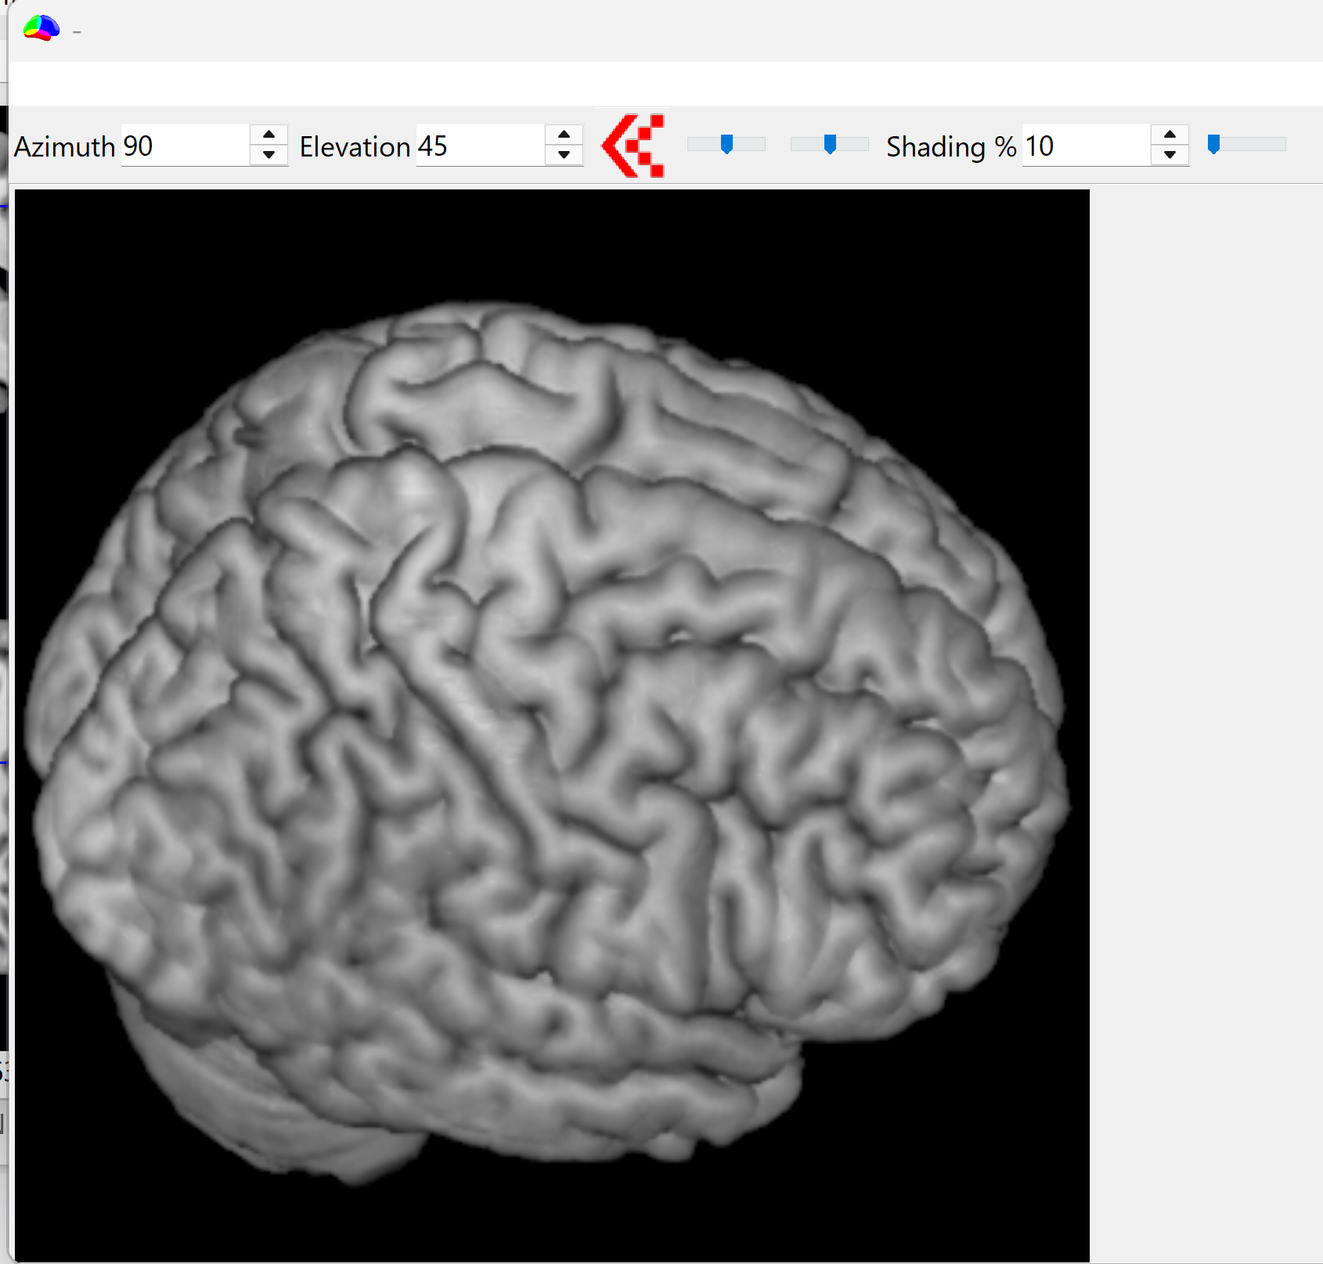Decrease Azimuth with the down arrow
The height and width of the screenshot is (1264, 1323).
(x=269, y=155)
